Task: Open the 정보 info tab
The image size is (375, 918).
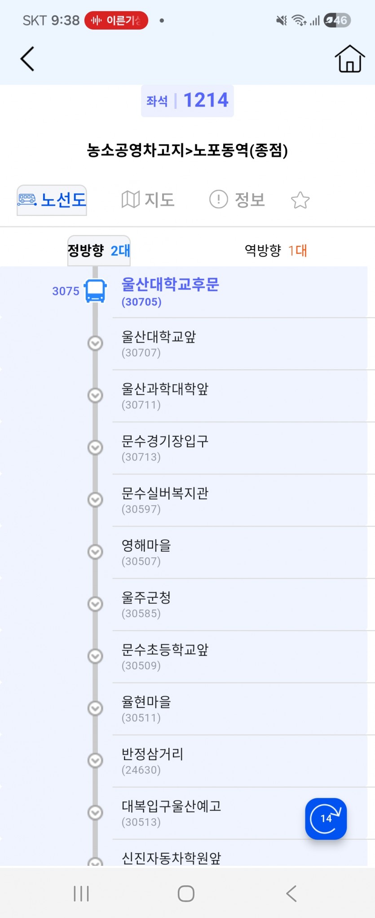Action: pos(238,200)
